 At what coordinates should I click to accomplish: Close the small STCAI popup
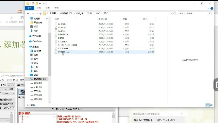click(x=54, y=116)
